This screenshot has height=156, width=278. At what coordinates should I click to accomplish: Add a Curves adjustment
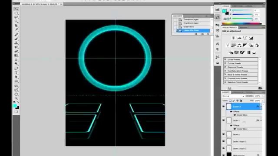pyautogui.click(x=245, y=38)
